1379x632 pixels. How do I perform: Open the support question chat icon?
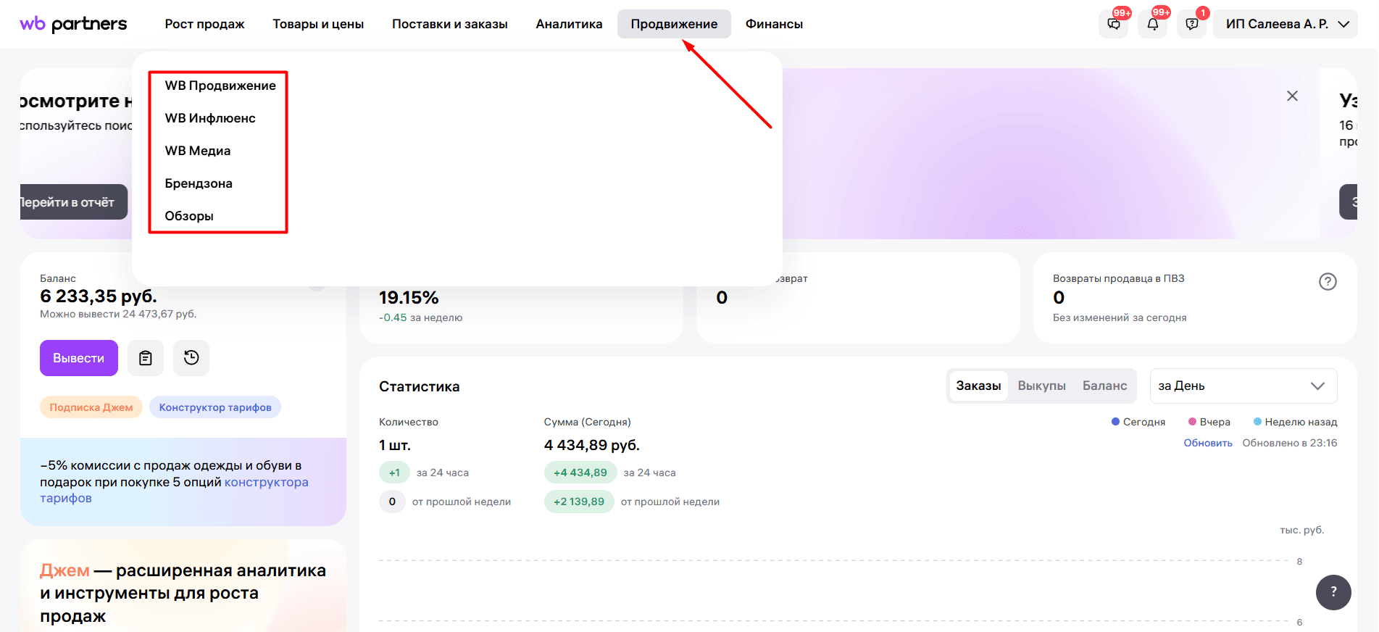point(1192,24)
